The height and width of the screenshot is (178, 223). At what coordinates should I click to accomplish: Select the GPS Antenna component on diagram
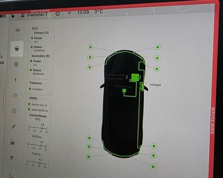[124, 90]
